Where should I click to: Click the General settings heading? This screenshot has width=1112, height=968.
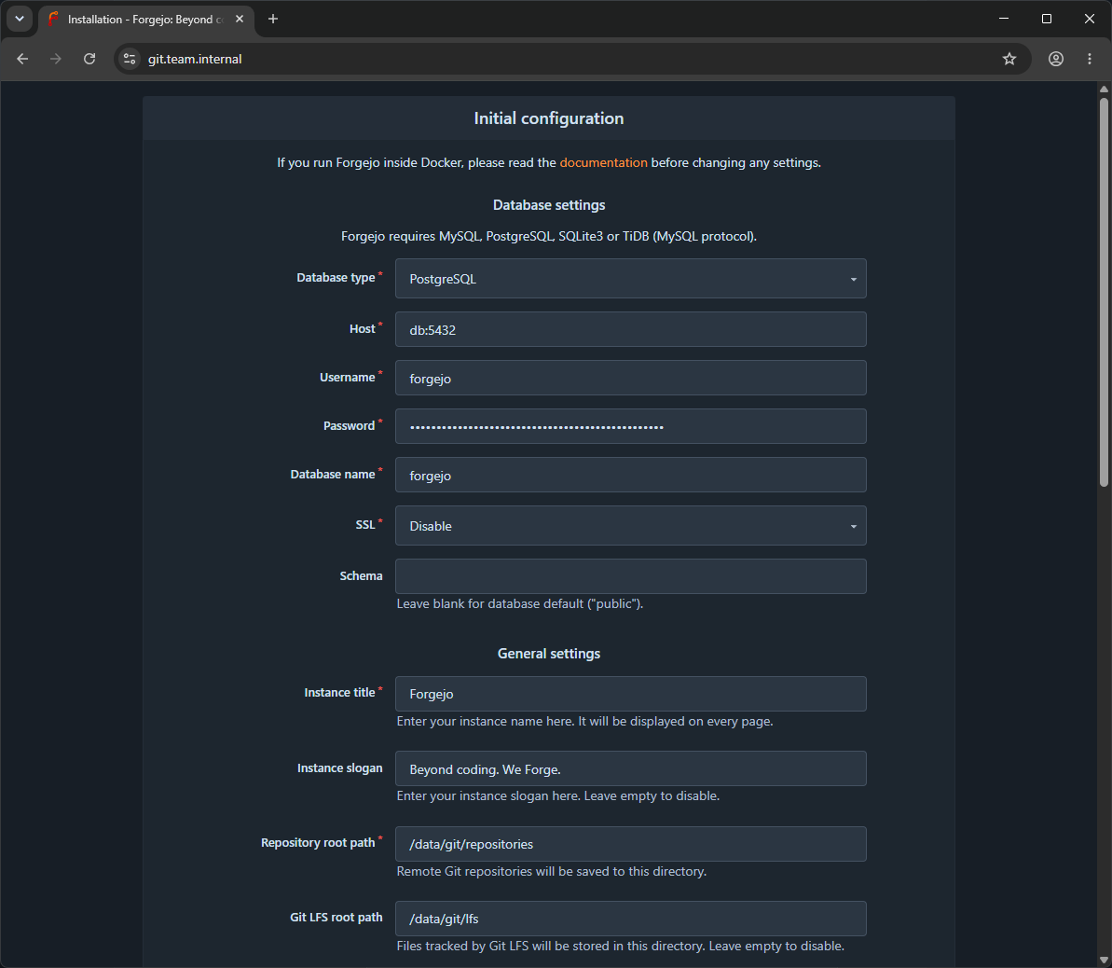549,654
